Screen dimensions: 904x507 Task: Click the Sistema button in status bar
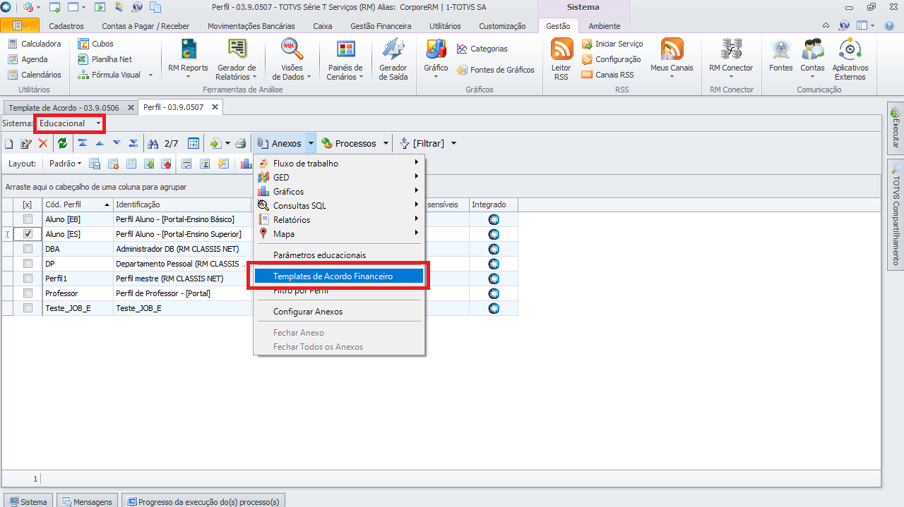coord(28,501)
